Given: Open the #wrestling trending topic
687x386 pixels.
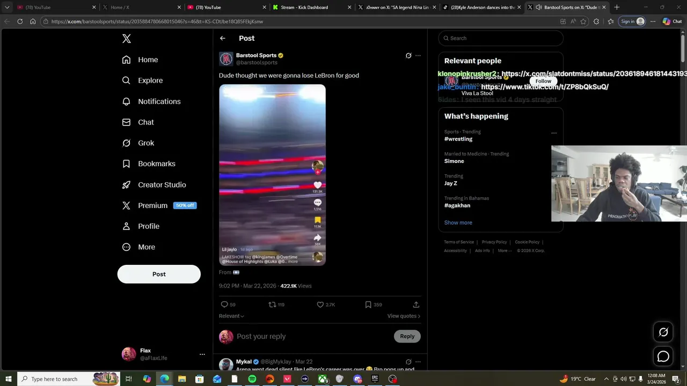Looking at the screenshot, I should [x=458, y=139].
